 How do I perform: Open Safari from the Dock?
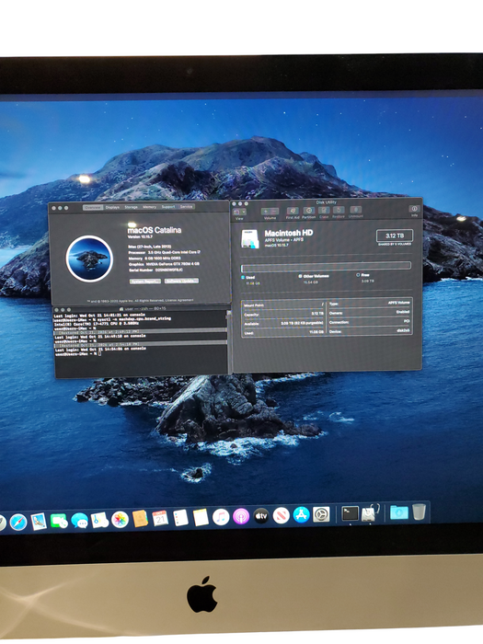coord(18,522)
